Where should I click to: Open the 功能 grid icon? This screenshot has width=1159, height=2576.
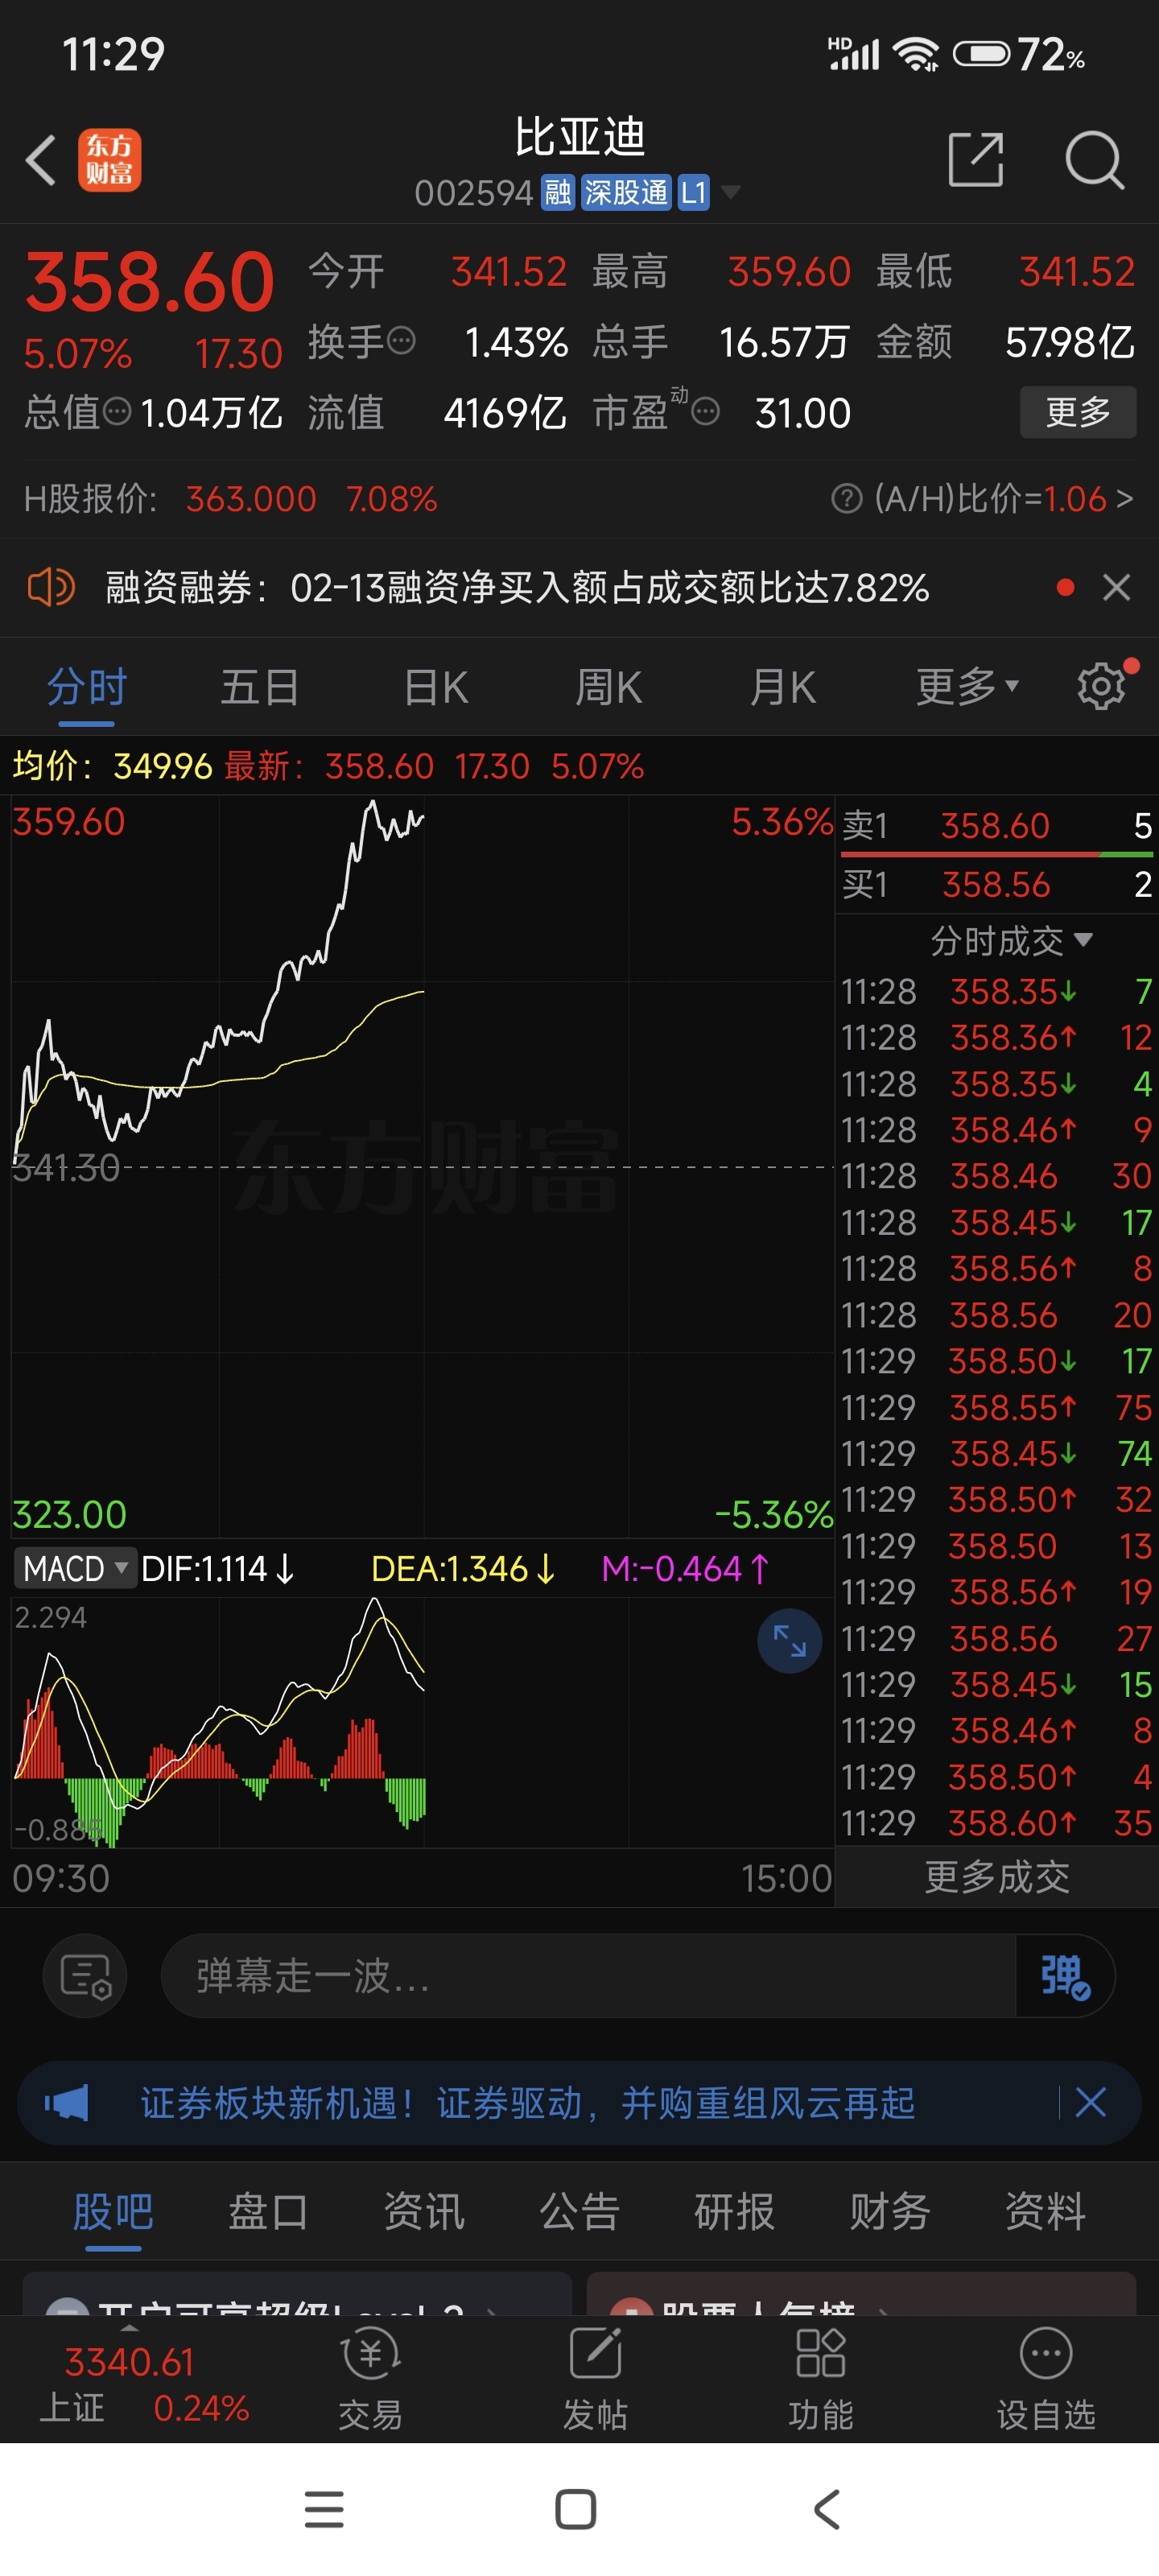[x=820, y=2354]
